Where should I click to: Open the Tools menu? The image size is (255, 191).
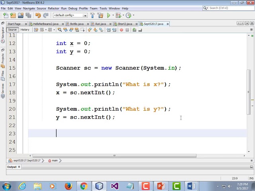click(103, 8)
